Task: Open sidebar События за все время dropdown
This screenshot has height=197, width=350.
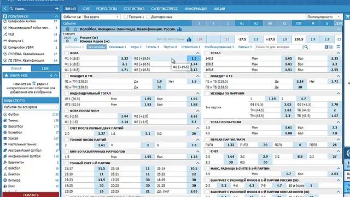Action: tap(31, 107)
